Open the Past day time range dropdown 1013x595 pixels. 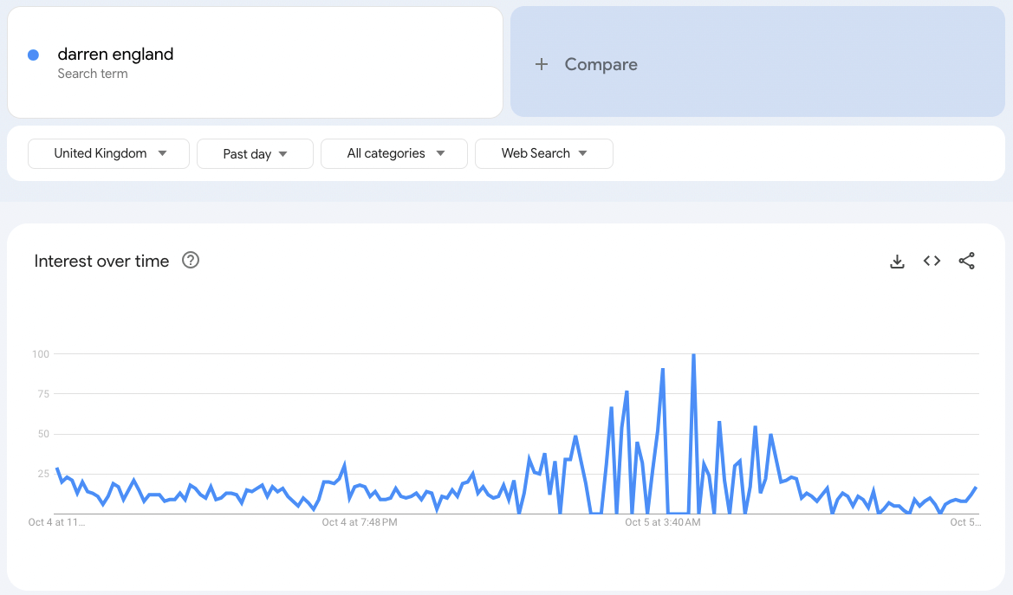pos(255,153)
